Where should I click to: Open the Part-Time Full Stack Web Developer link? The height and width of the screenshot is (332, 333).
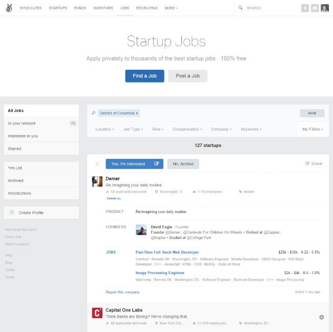167,252
